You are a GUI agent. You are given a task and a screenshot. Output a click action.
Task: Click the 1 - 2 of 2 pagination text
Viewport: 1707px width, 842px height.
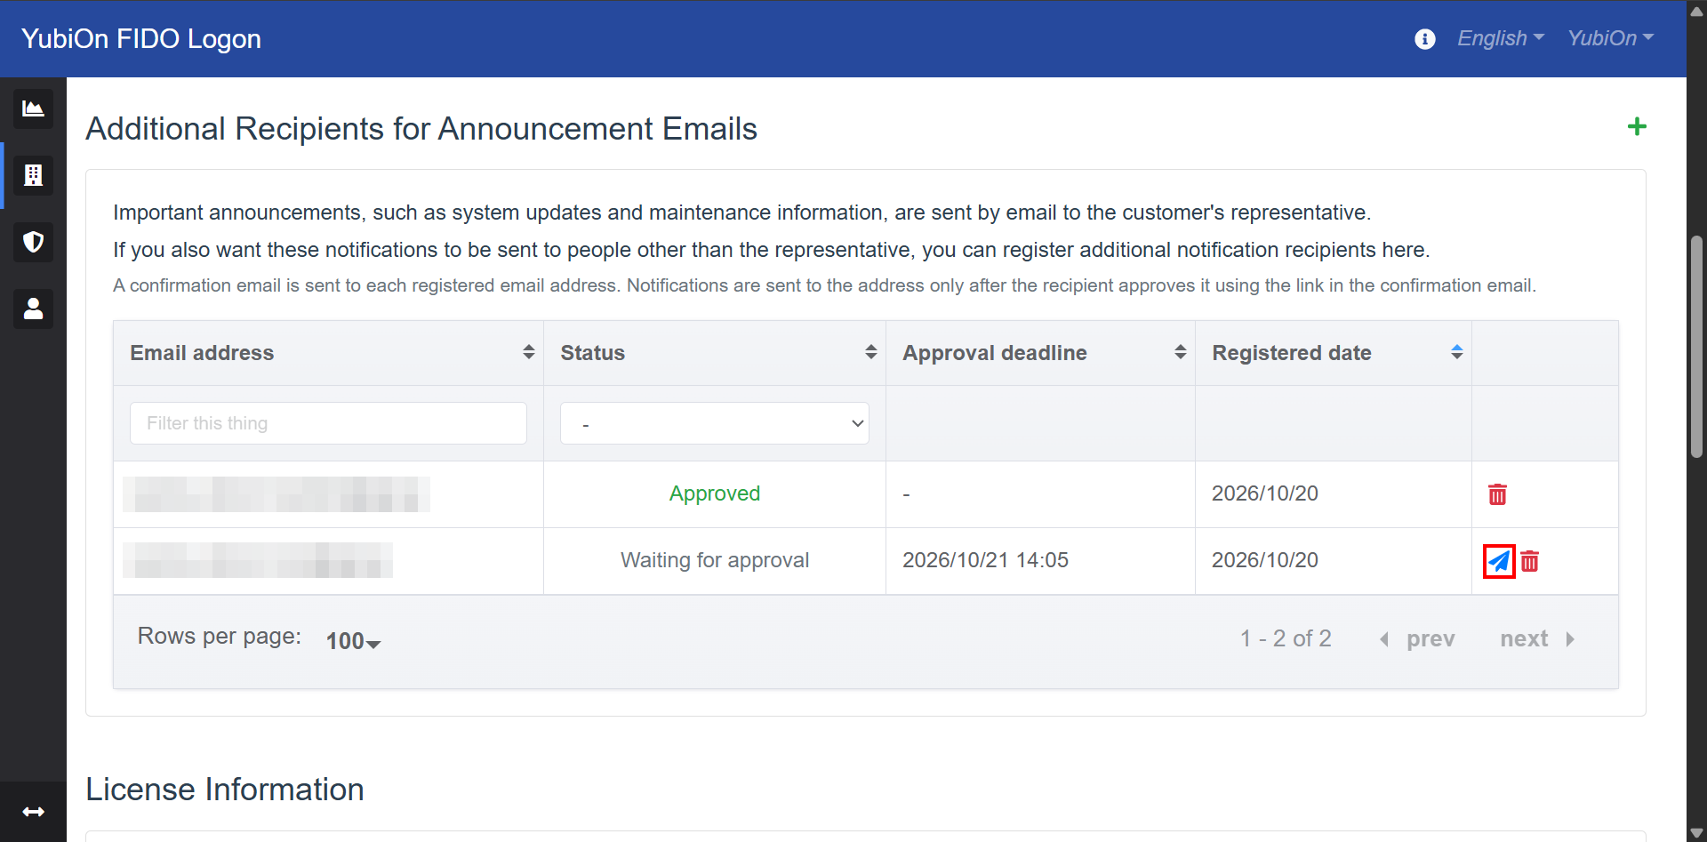click(1286, 638)
